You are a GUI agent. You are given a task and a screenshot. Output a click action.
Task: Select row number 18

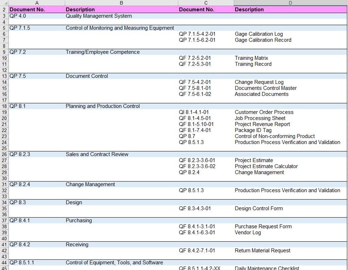tap(5, 106)
